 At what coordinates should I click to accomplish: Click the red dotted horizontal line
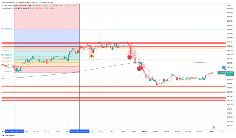[152, 59]
